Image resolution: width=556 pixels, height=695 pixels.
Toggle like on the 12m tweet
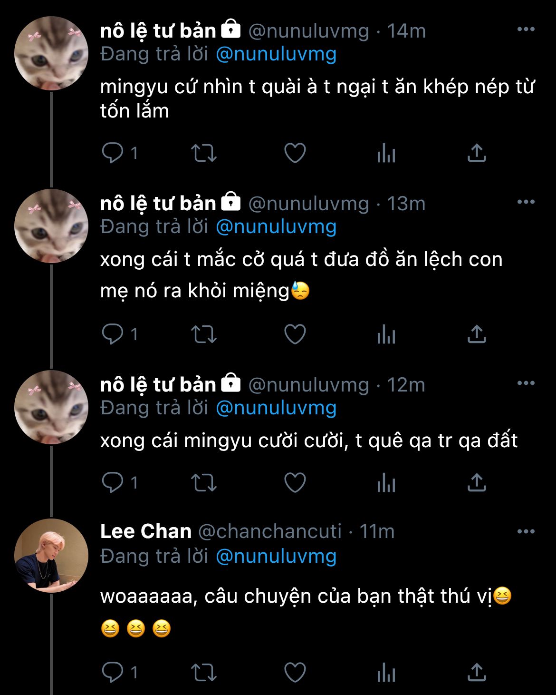[x=295, y=482]
